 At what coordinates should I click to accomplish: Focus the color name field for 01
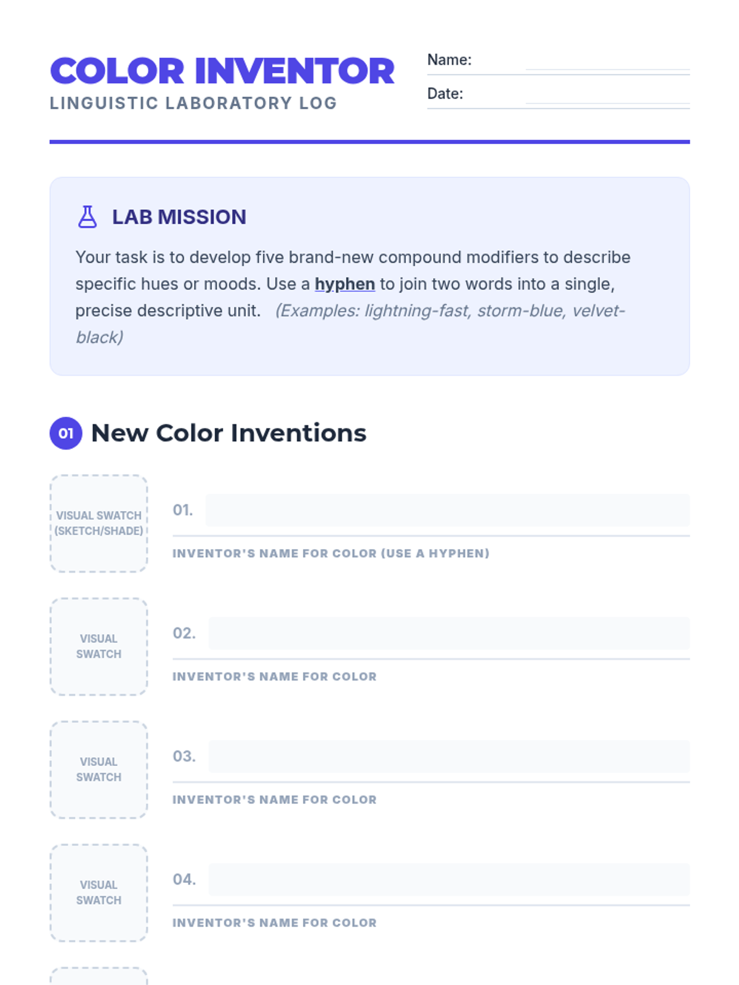(447, 510)
